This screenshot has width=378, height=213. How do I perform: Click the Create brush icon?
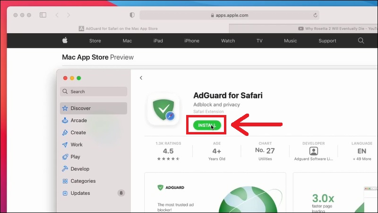(65, 133)
